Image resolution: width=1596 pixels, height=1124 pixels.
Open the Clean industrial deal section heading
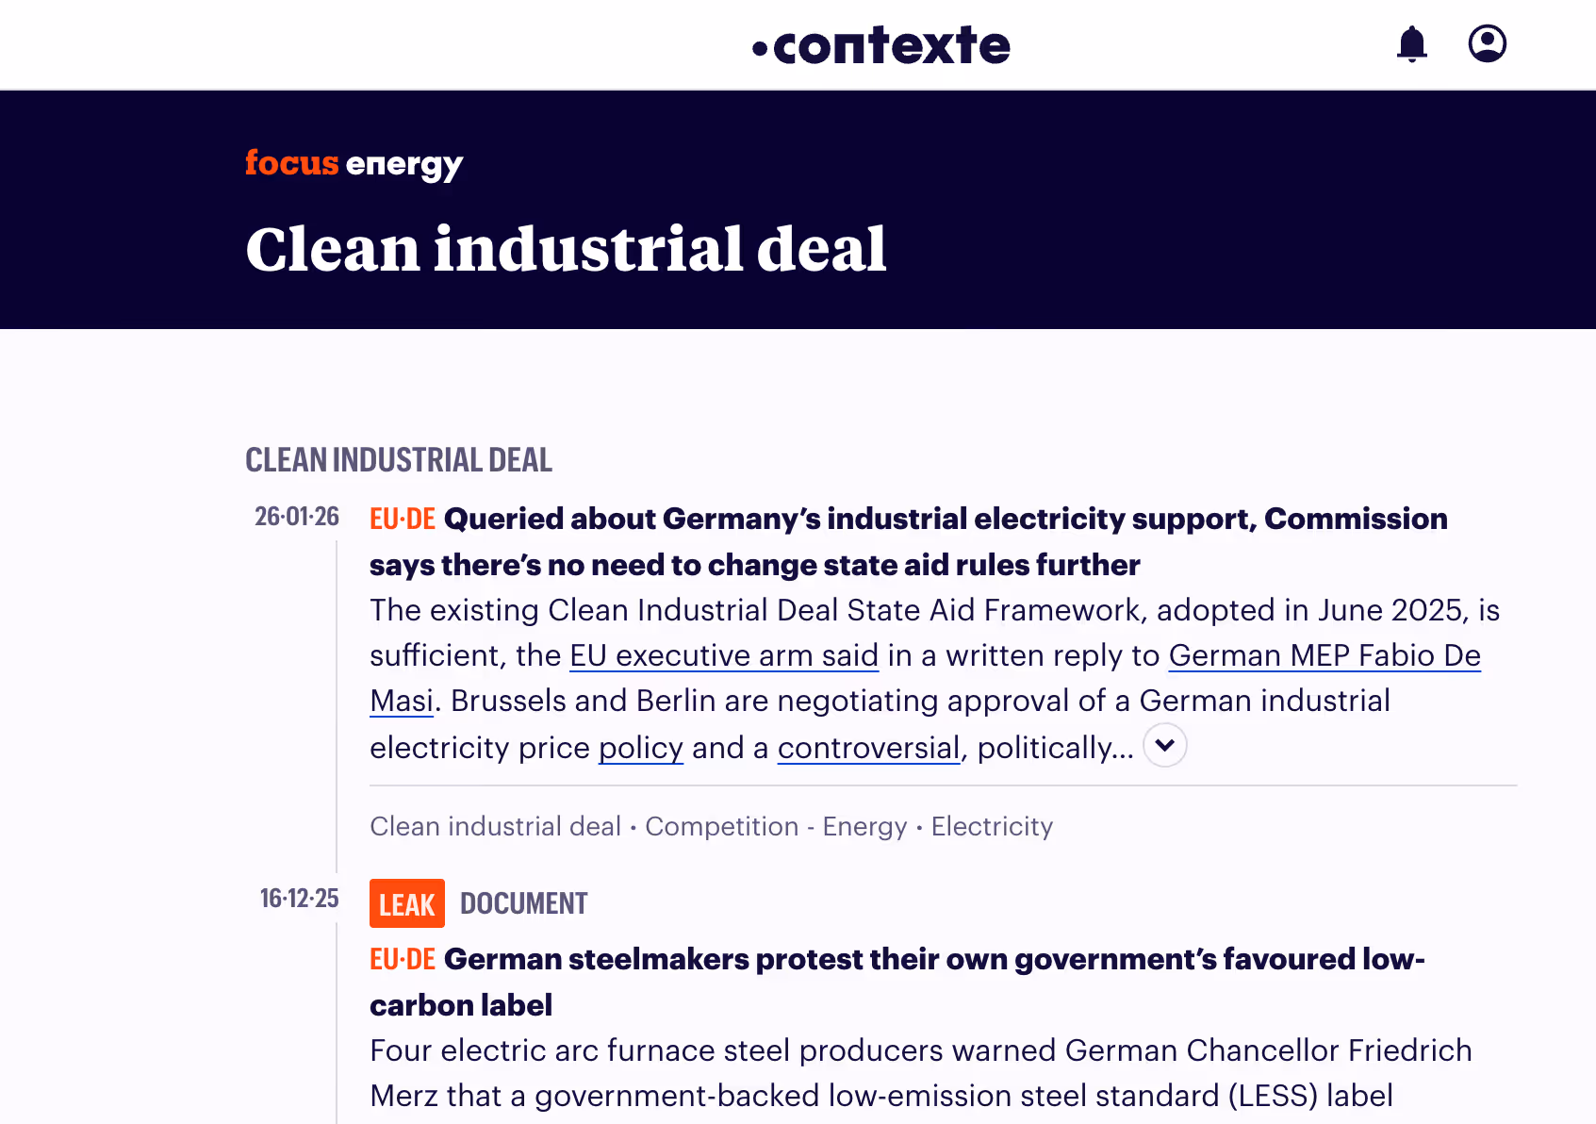pyautogui.click(x=398, y=460)
